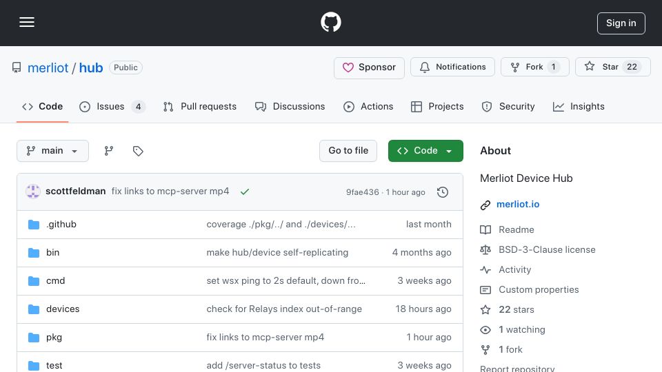662x372 pixels.
Task: Expand the green Code dropdown
Action: (425, 151)
